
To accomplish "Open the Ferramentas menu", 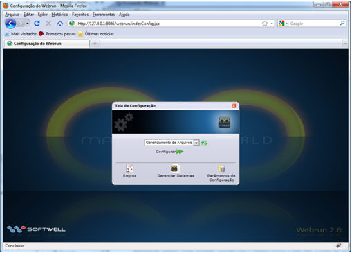I will pyautogui.click(x=104, y=15).
